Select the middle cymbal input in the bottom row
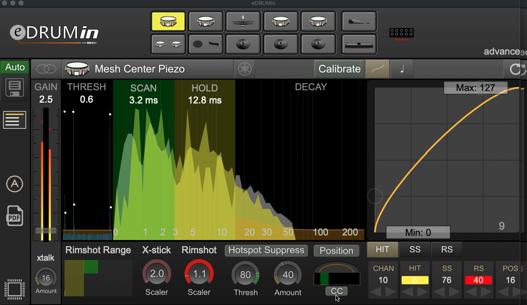 [x=281, y=44]
